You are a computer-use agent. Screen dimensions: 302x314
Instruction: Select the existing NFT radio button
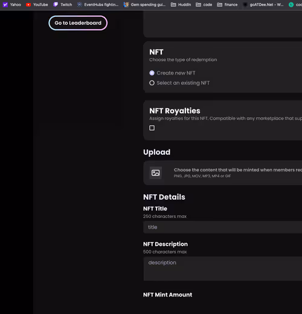(152, 83)
